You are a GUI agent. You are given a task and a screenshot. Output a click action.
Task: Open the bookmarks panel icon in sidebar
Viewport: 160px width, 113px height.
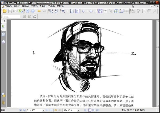click(3, 27)
